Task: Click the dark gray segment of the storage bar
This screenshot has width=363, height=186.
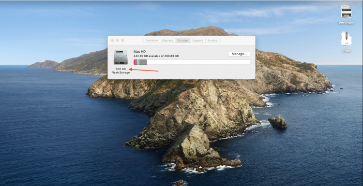Action: point(143,62)
